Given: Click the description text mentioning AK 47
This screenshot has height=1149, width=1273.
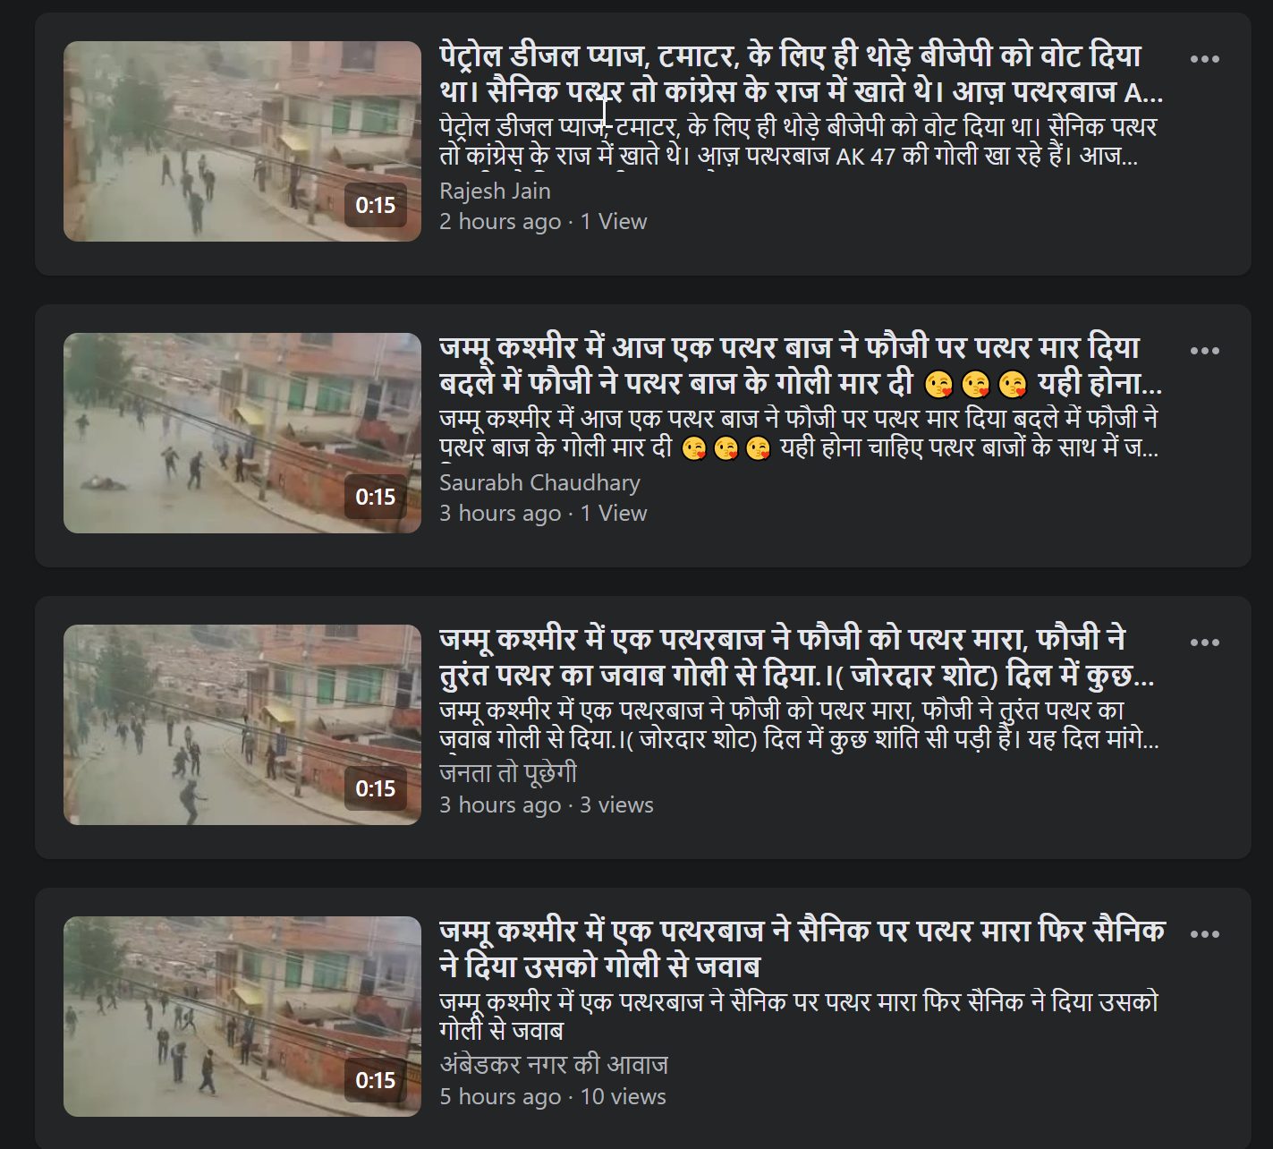Looking at the screenshot, I should point(798,141).
